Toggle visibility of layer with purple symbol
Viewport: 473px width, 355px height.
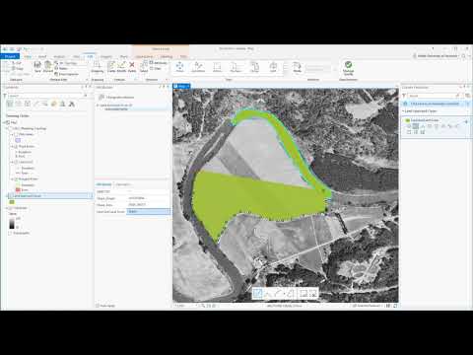[16, 134]
